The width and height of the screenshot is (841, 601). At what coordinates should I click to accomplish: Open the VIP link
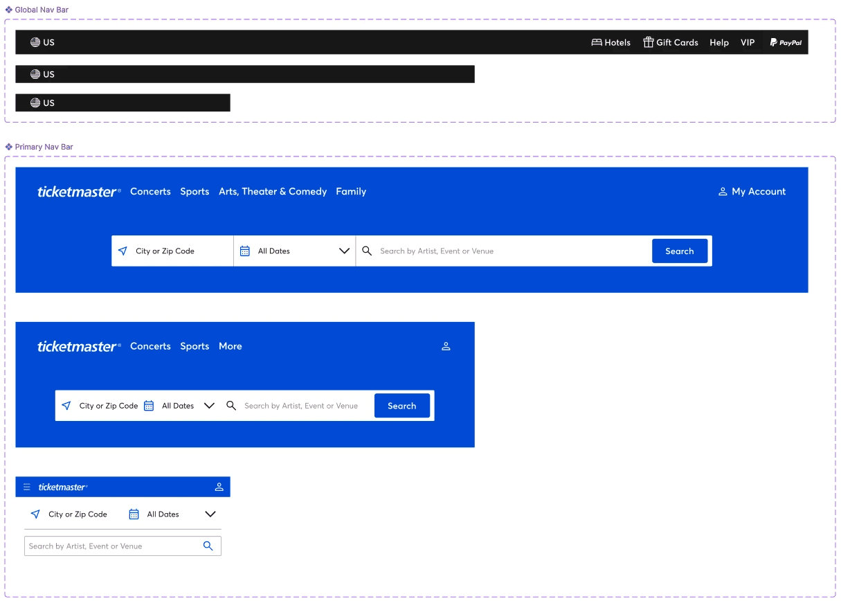click(x=748, y=42)
